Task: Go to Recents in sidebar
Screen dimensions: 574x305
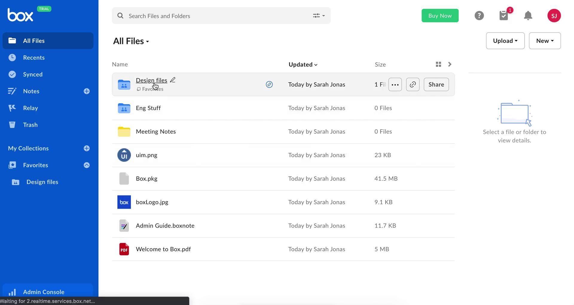Action: (33, 58)
